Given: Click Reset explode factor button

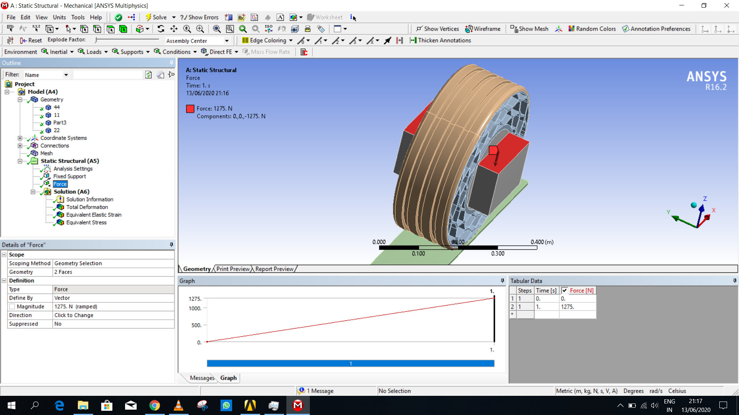Looking at the screenshot, I should click(31, 40).
